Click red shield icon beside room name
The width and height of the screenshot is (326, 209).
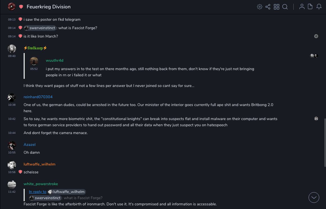point(21,7)
